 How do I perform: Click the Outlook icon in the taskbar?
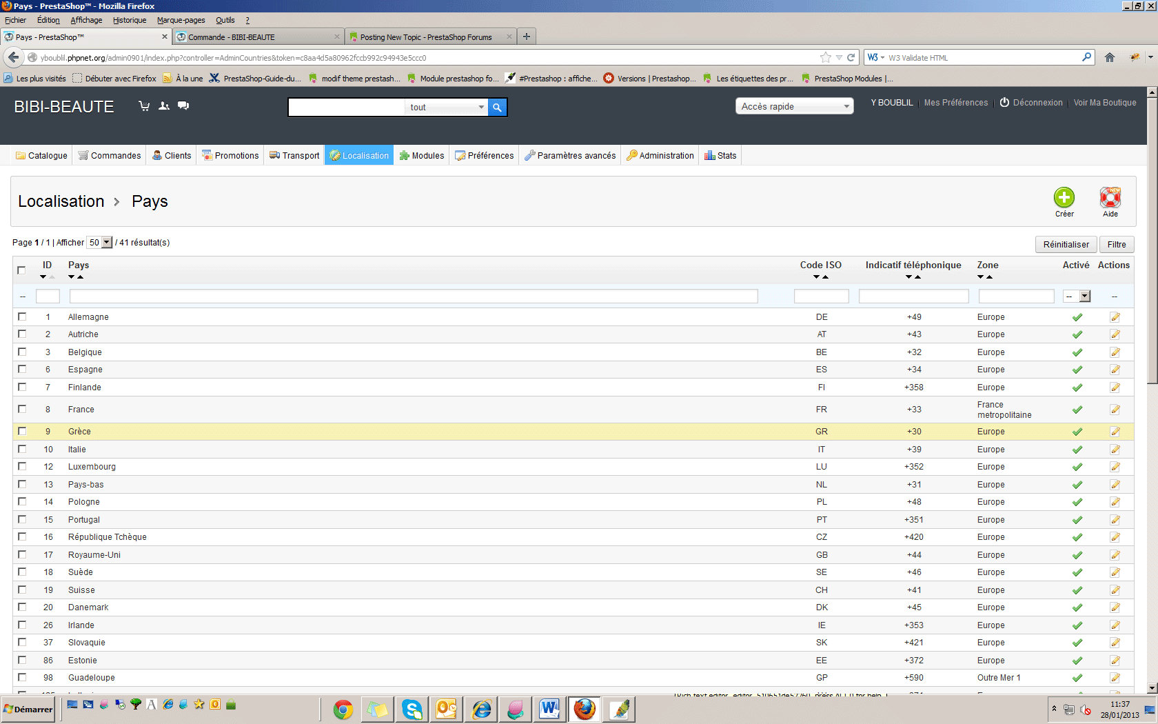point(447,709)
